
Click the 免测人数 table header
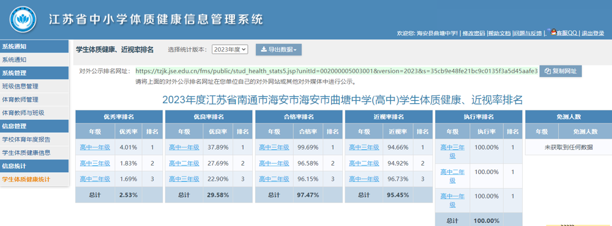(569, 117)
